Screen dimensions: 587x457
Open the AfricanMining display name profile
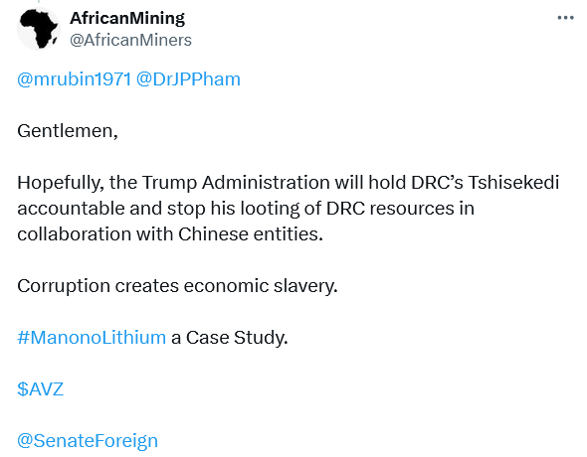(x=127, y=18)
